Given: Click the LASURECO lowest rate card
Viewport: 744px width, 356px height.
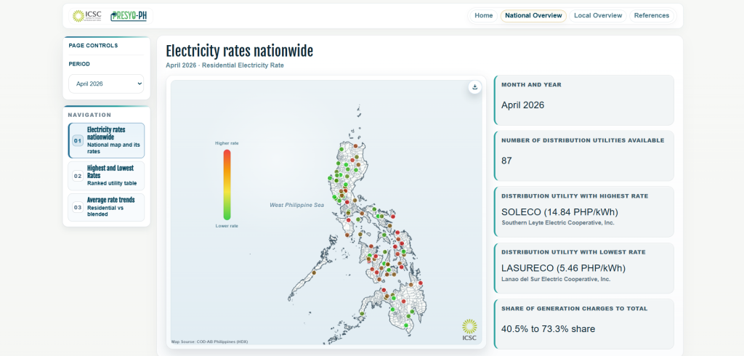Looking at the screenshot, I should pos(583,267).
